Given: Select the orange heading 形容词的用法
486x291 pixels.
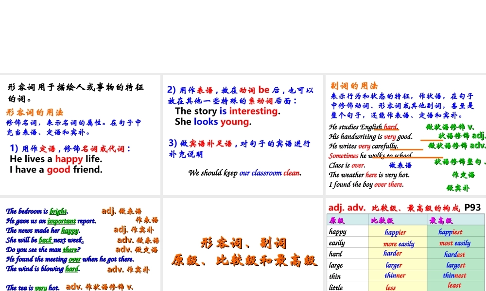Looking at the screenshot, I should pyautogui.click(x=35, y=112).
